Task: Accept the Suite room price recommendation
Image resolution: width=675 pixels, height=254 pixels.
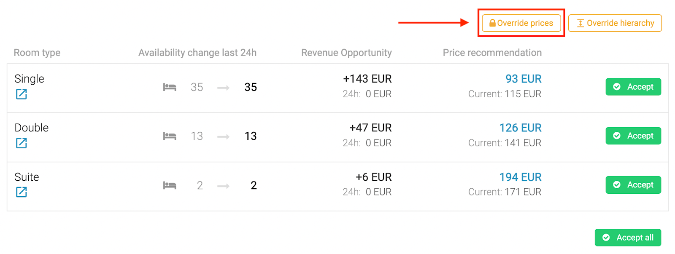Action: (x=633, y=185)
